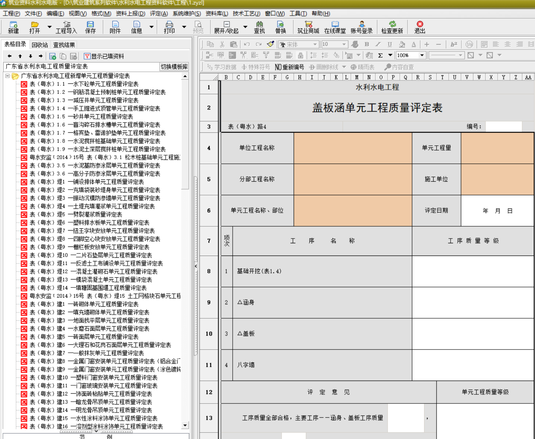The image size is (535, 439).
Task: Toggle 显示已填资料 filter
Action: coord(104,56)
